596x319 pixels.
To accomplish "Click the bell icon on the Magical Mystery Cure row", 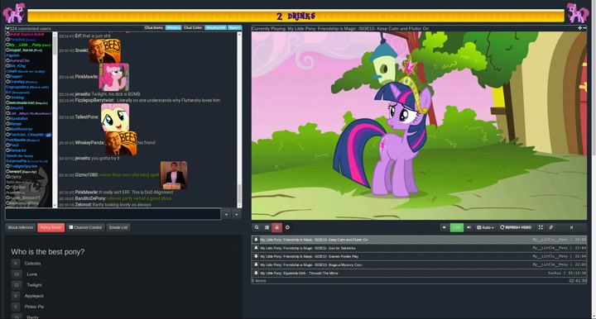I will click(x=256, y=264).
